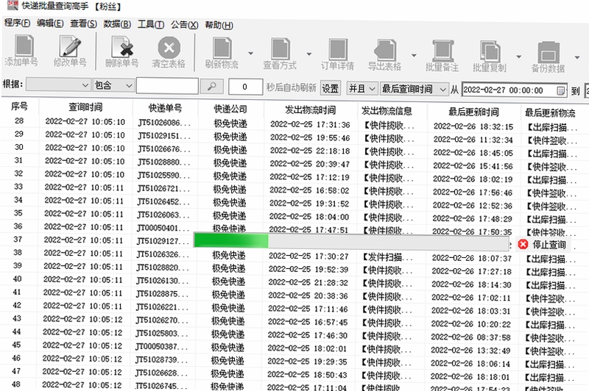Click update time 2022-02-26 08:37:58
Viewport: 589px width, 391px height.
[x=470, y=337]
